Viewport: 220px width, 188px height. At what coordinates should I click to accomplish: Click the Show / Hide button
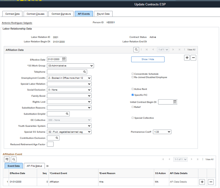click(148, 59)
